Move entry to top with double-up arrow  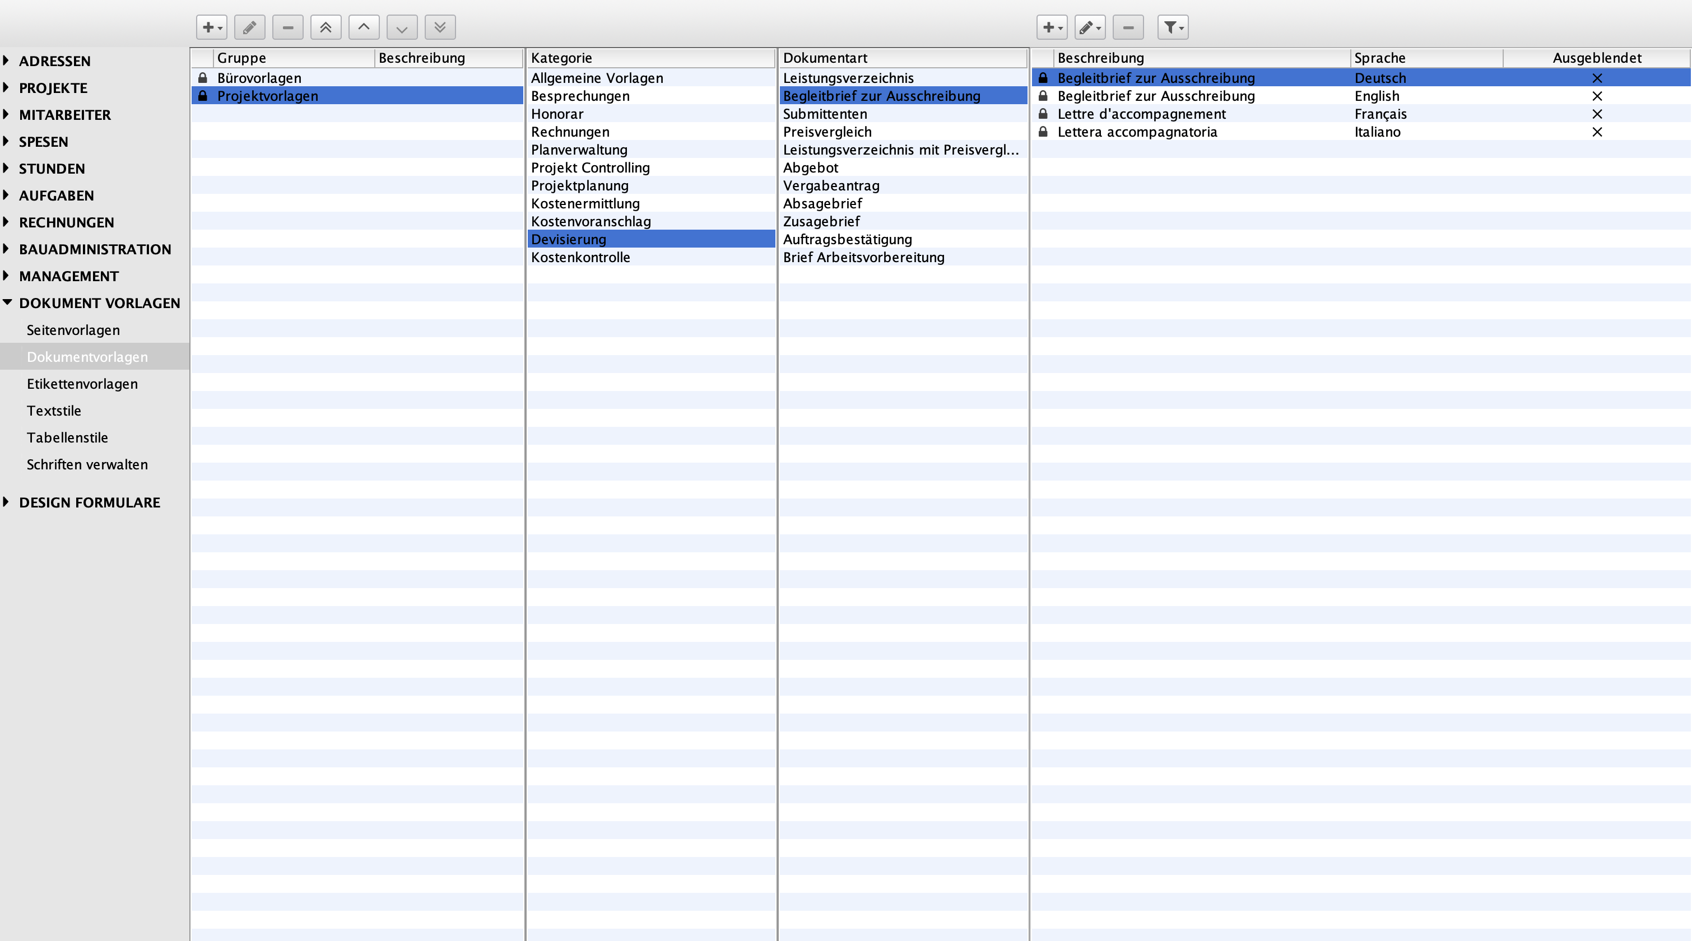(326, 27)
